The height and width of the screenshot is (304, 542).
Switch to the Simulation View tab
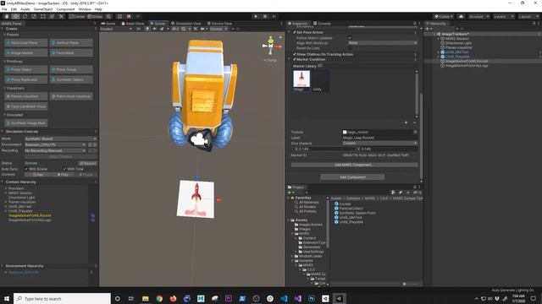click(x=186, y=24)
